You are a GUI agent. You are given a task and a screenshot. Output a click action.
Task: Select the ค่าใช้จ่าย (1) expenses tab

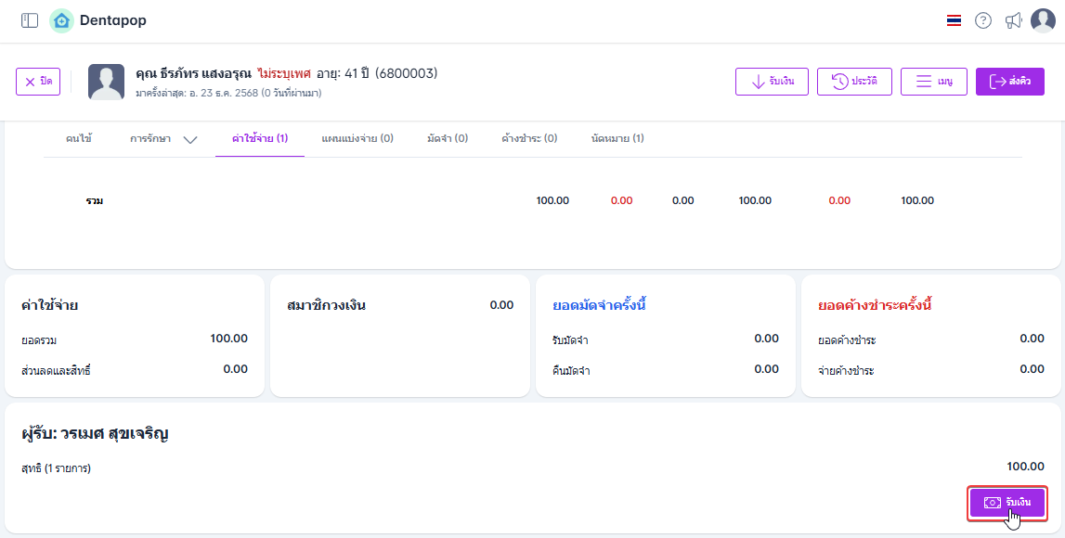(260, 138)
